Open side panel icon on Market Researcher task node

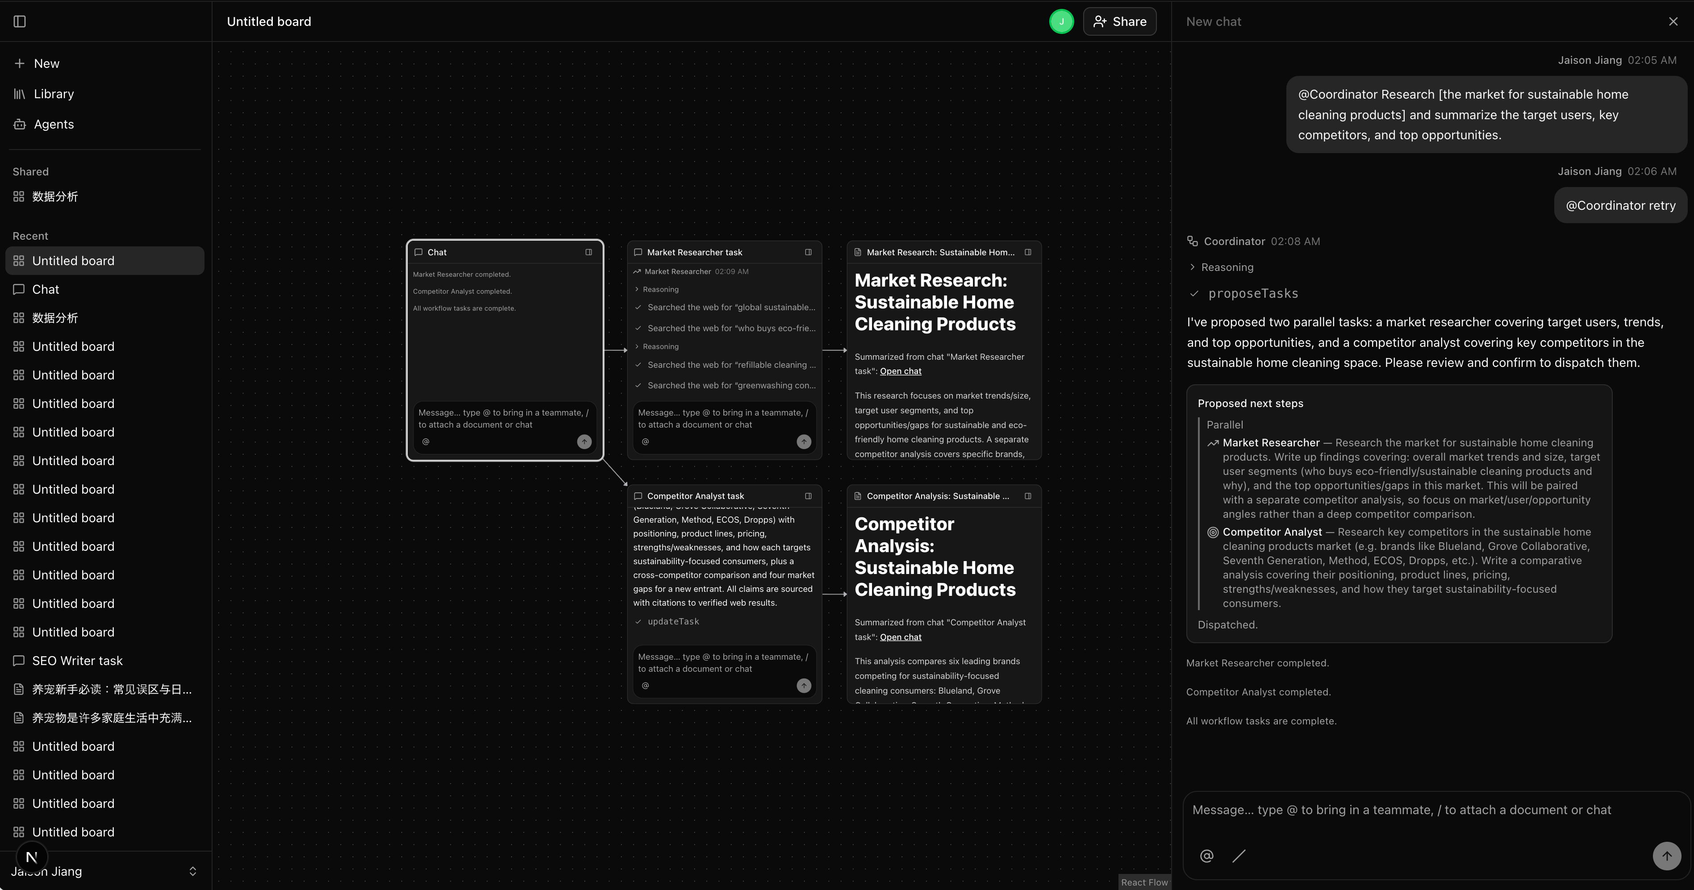(808, 253)
